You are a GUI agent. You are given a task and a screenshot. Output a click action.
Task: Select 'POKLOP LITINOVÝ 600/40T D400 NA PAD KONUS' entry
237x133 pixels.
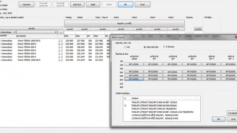(154, 106)
